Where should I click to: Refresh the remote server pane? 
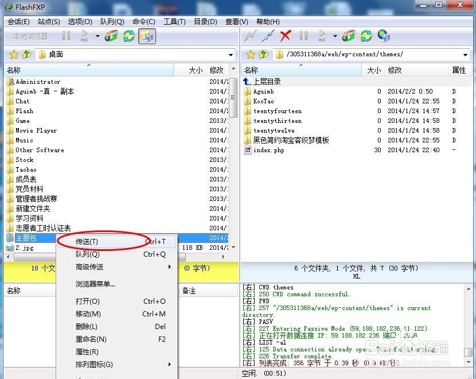click(366, 36)
